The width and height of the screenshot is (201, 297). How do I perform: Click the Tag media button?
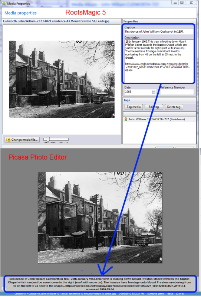(x=134, y=107)
